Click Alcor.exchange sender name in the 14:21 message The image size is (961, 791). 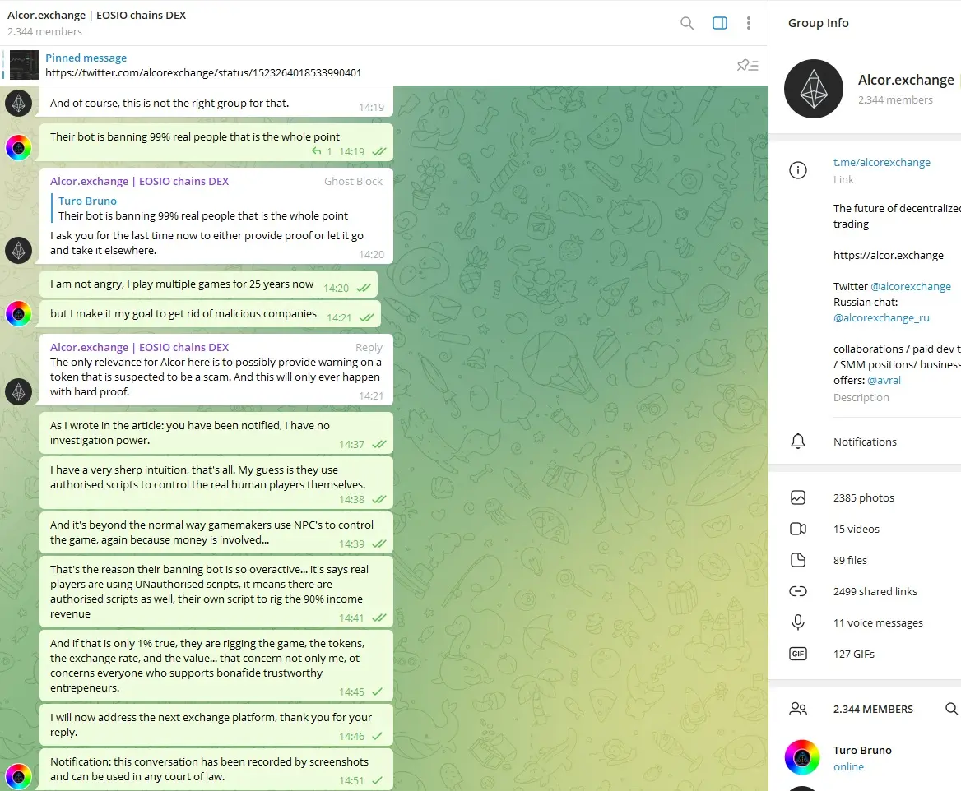pyautogui.click(x=139, y=348)
